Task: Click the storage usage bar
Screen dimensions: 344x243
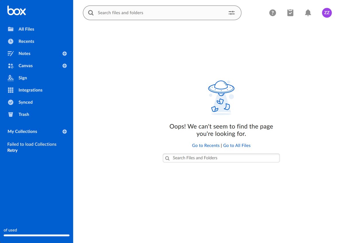Action: [36, 235]
